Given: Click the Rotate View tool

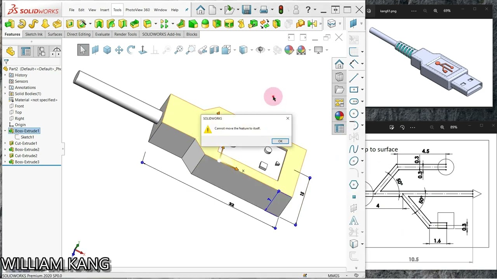Looking at the screenshot, I should [x=131, y=50].
